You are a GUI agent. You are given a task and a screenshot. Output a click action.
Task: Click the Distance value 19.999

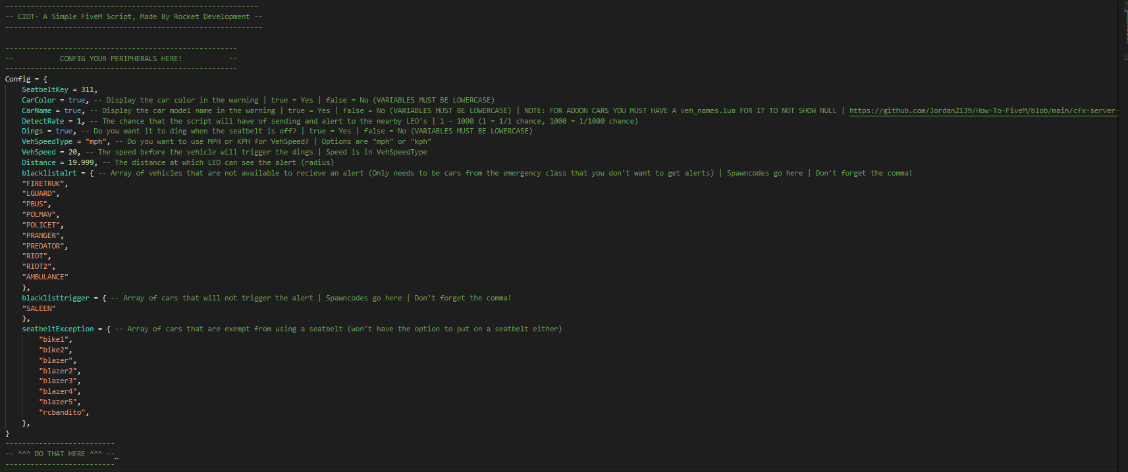[x=81, y=162]
